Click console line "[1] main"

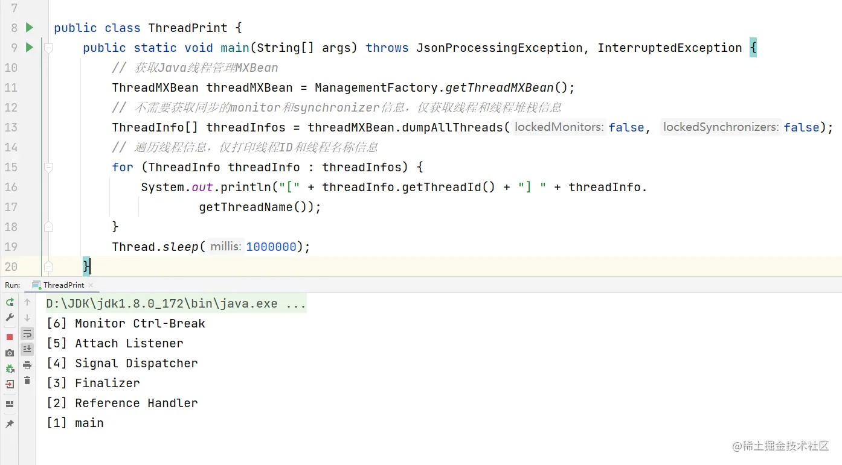pos(75,423)
